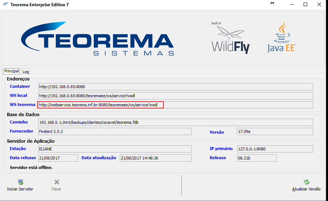Click the Endereços group heading

click(18, 79)
